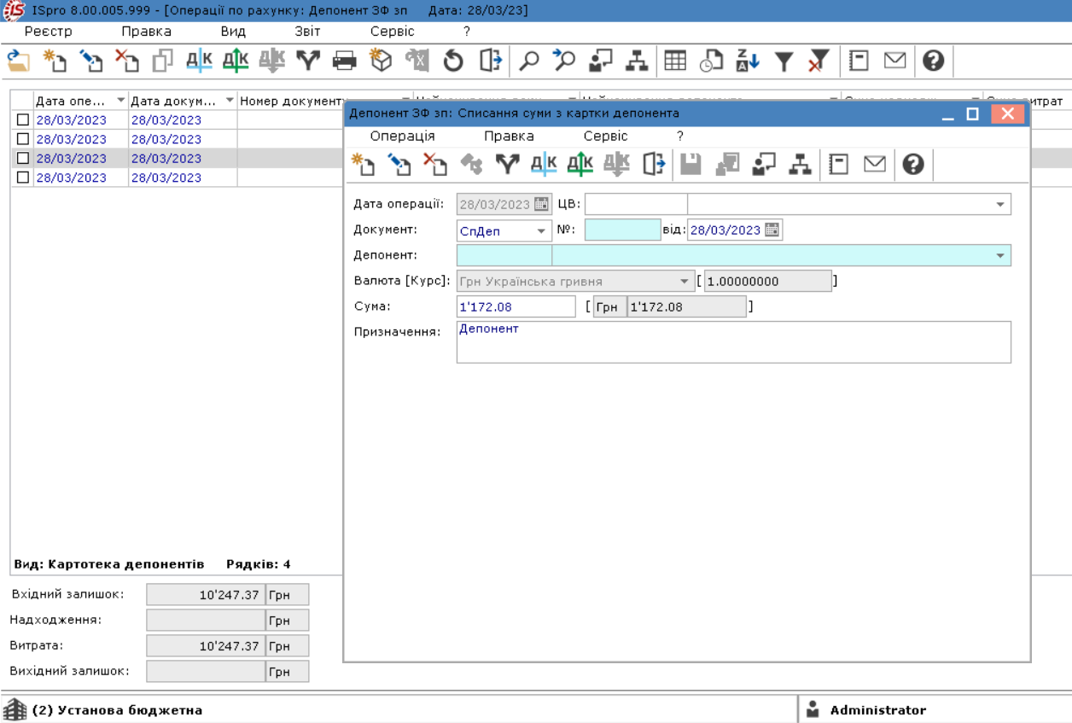The image size is (1072, 723).
Task: Click the printer icon in main toolbar
Action: click(x=344, y=61)
